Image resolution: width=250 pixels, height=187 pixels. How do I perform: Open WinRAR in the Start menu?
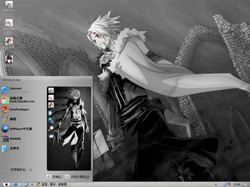[16, 138]
